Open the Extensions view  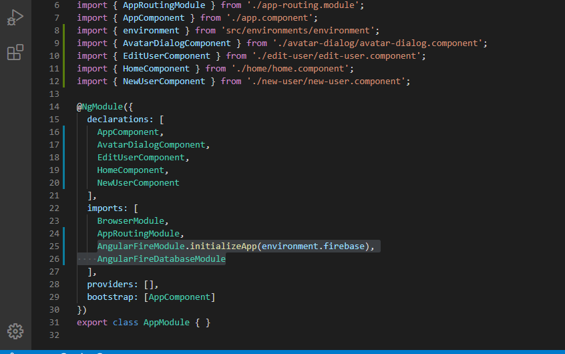[x=15, y=53]
